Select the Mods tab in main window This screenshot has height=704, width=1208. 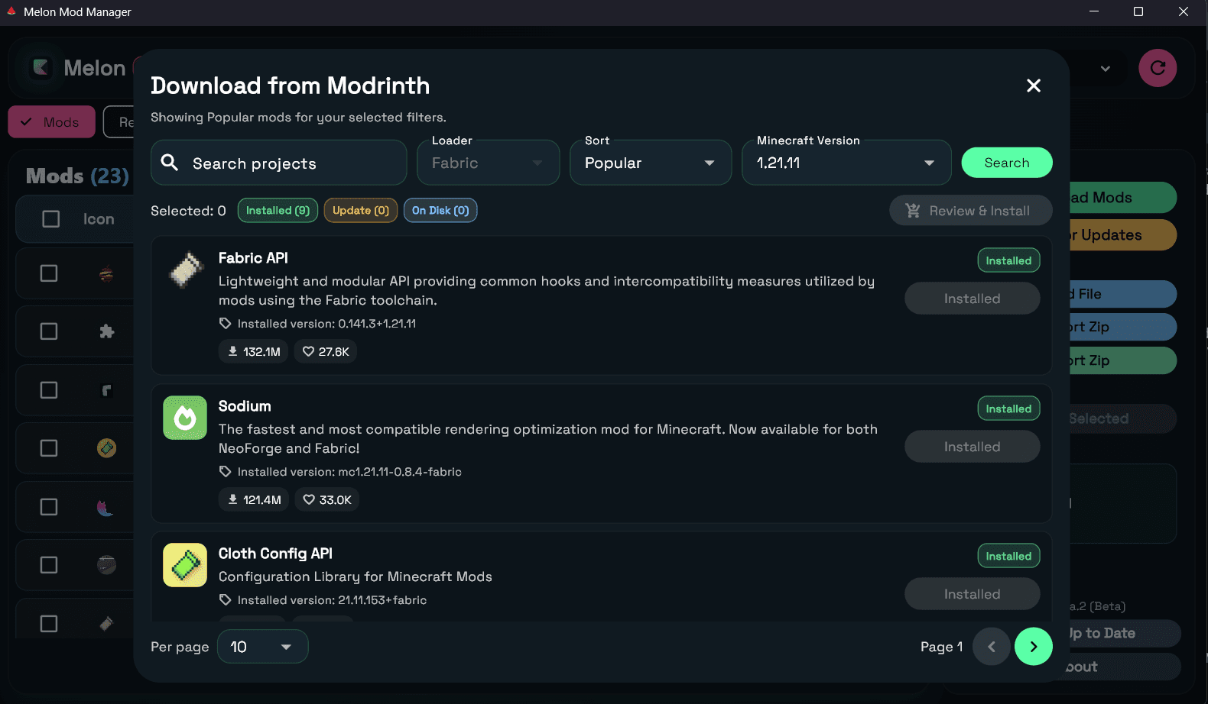[51, 122]
